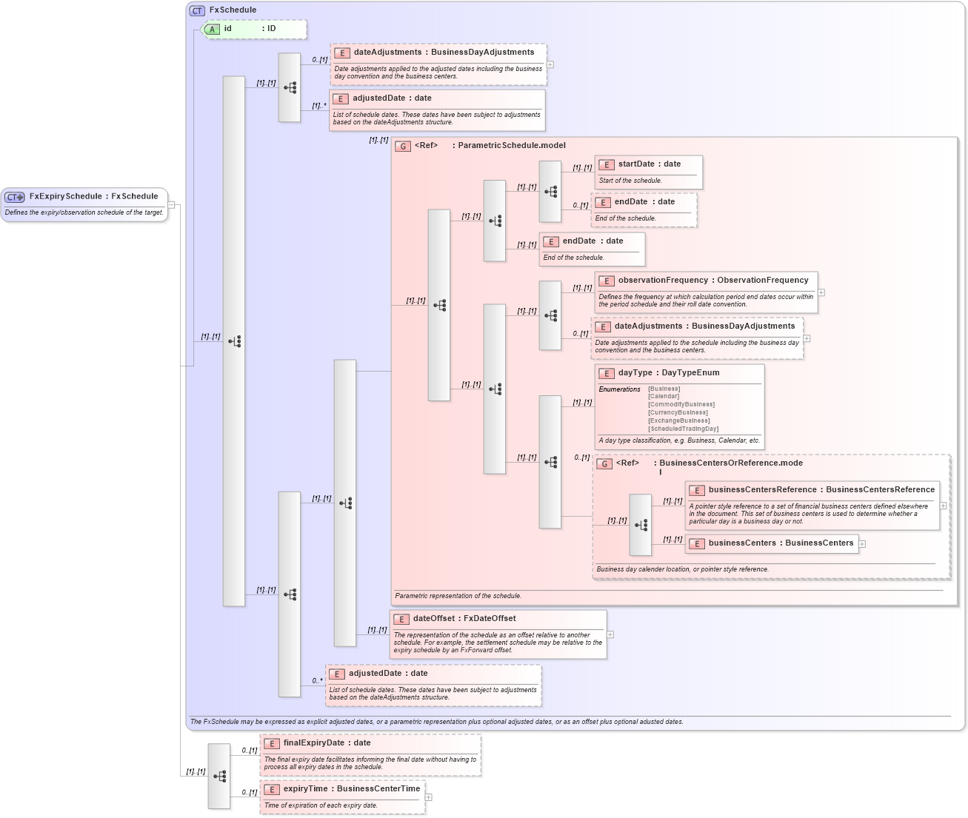Click the A attribute icon beside id

211,30
